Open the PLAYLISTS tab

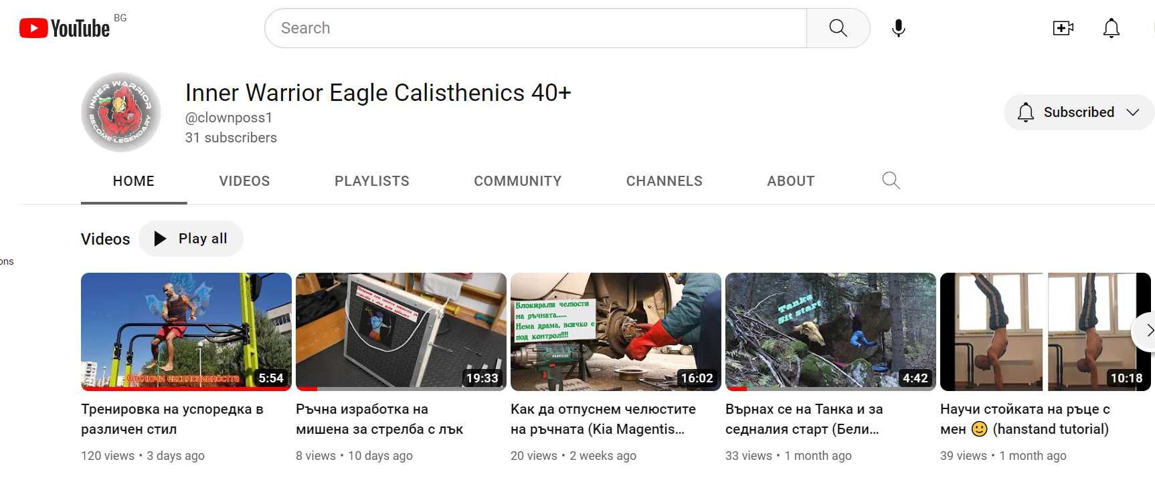[372, 181]
